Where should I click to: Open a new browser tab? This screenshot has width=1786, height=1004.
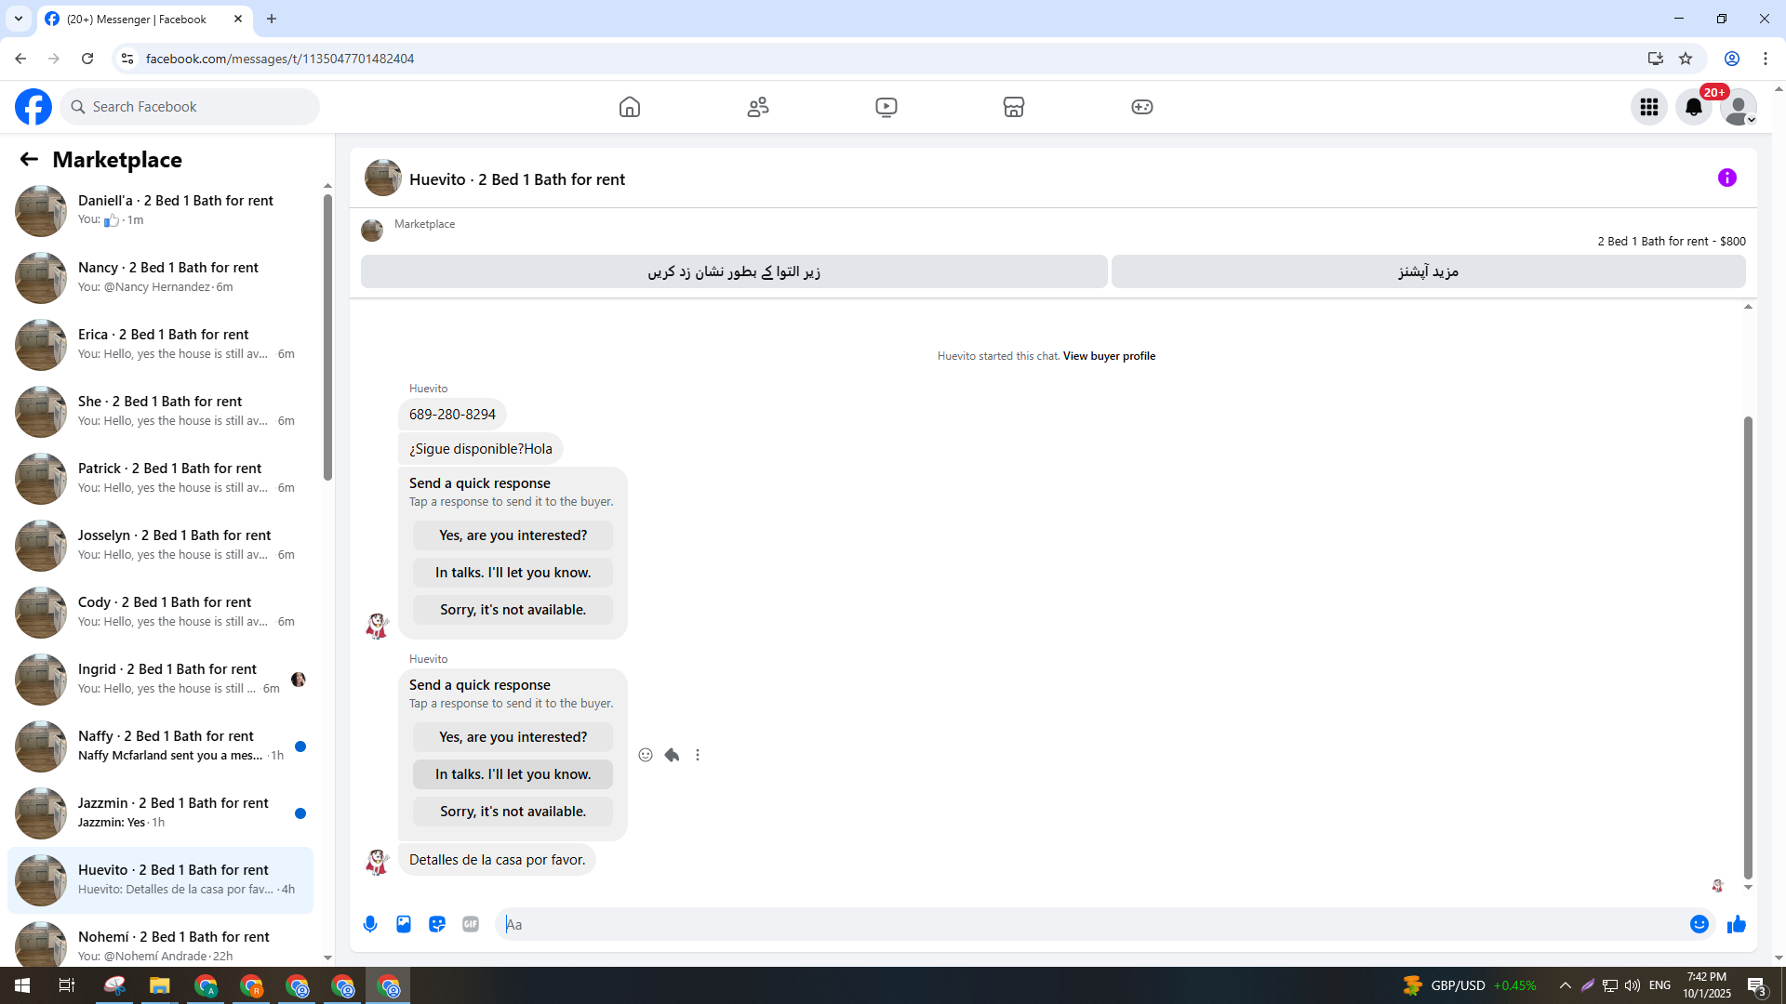pos(272,19)
